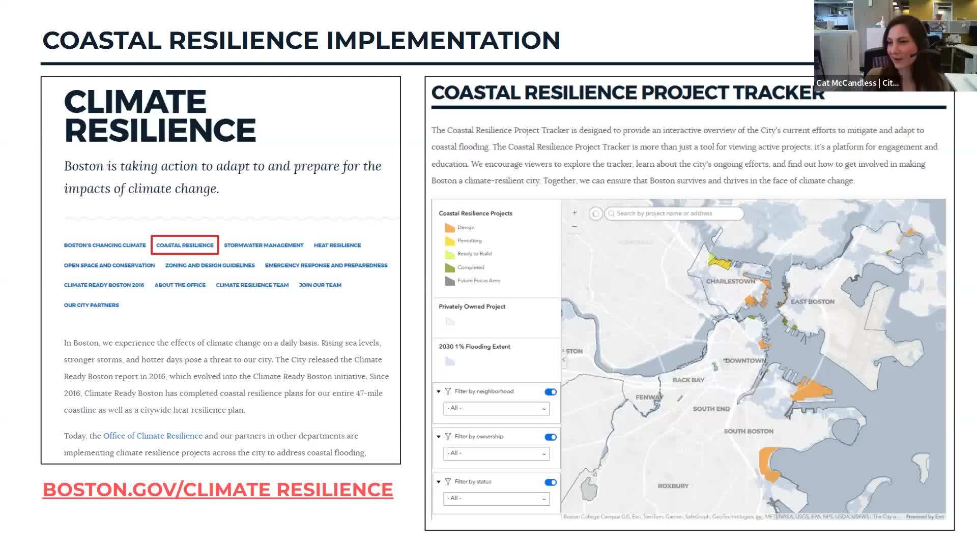Open the status All dropdown
Viewport: 977px width, 549px height.
point(497,499)
